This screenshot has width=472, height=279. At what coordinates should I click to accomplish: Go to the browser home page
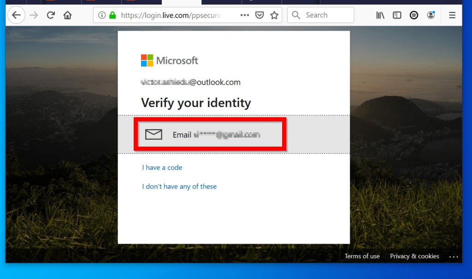coord(67,15)
